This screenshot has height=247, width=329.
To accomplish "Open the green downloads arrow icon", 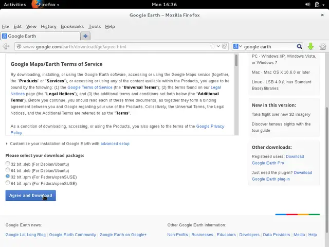I will (x=310, y=46).
